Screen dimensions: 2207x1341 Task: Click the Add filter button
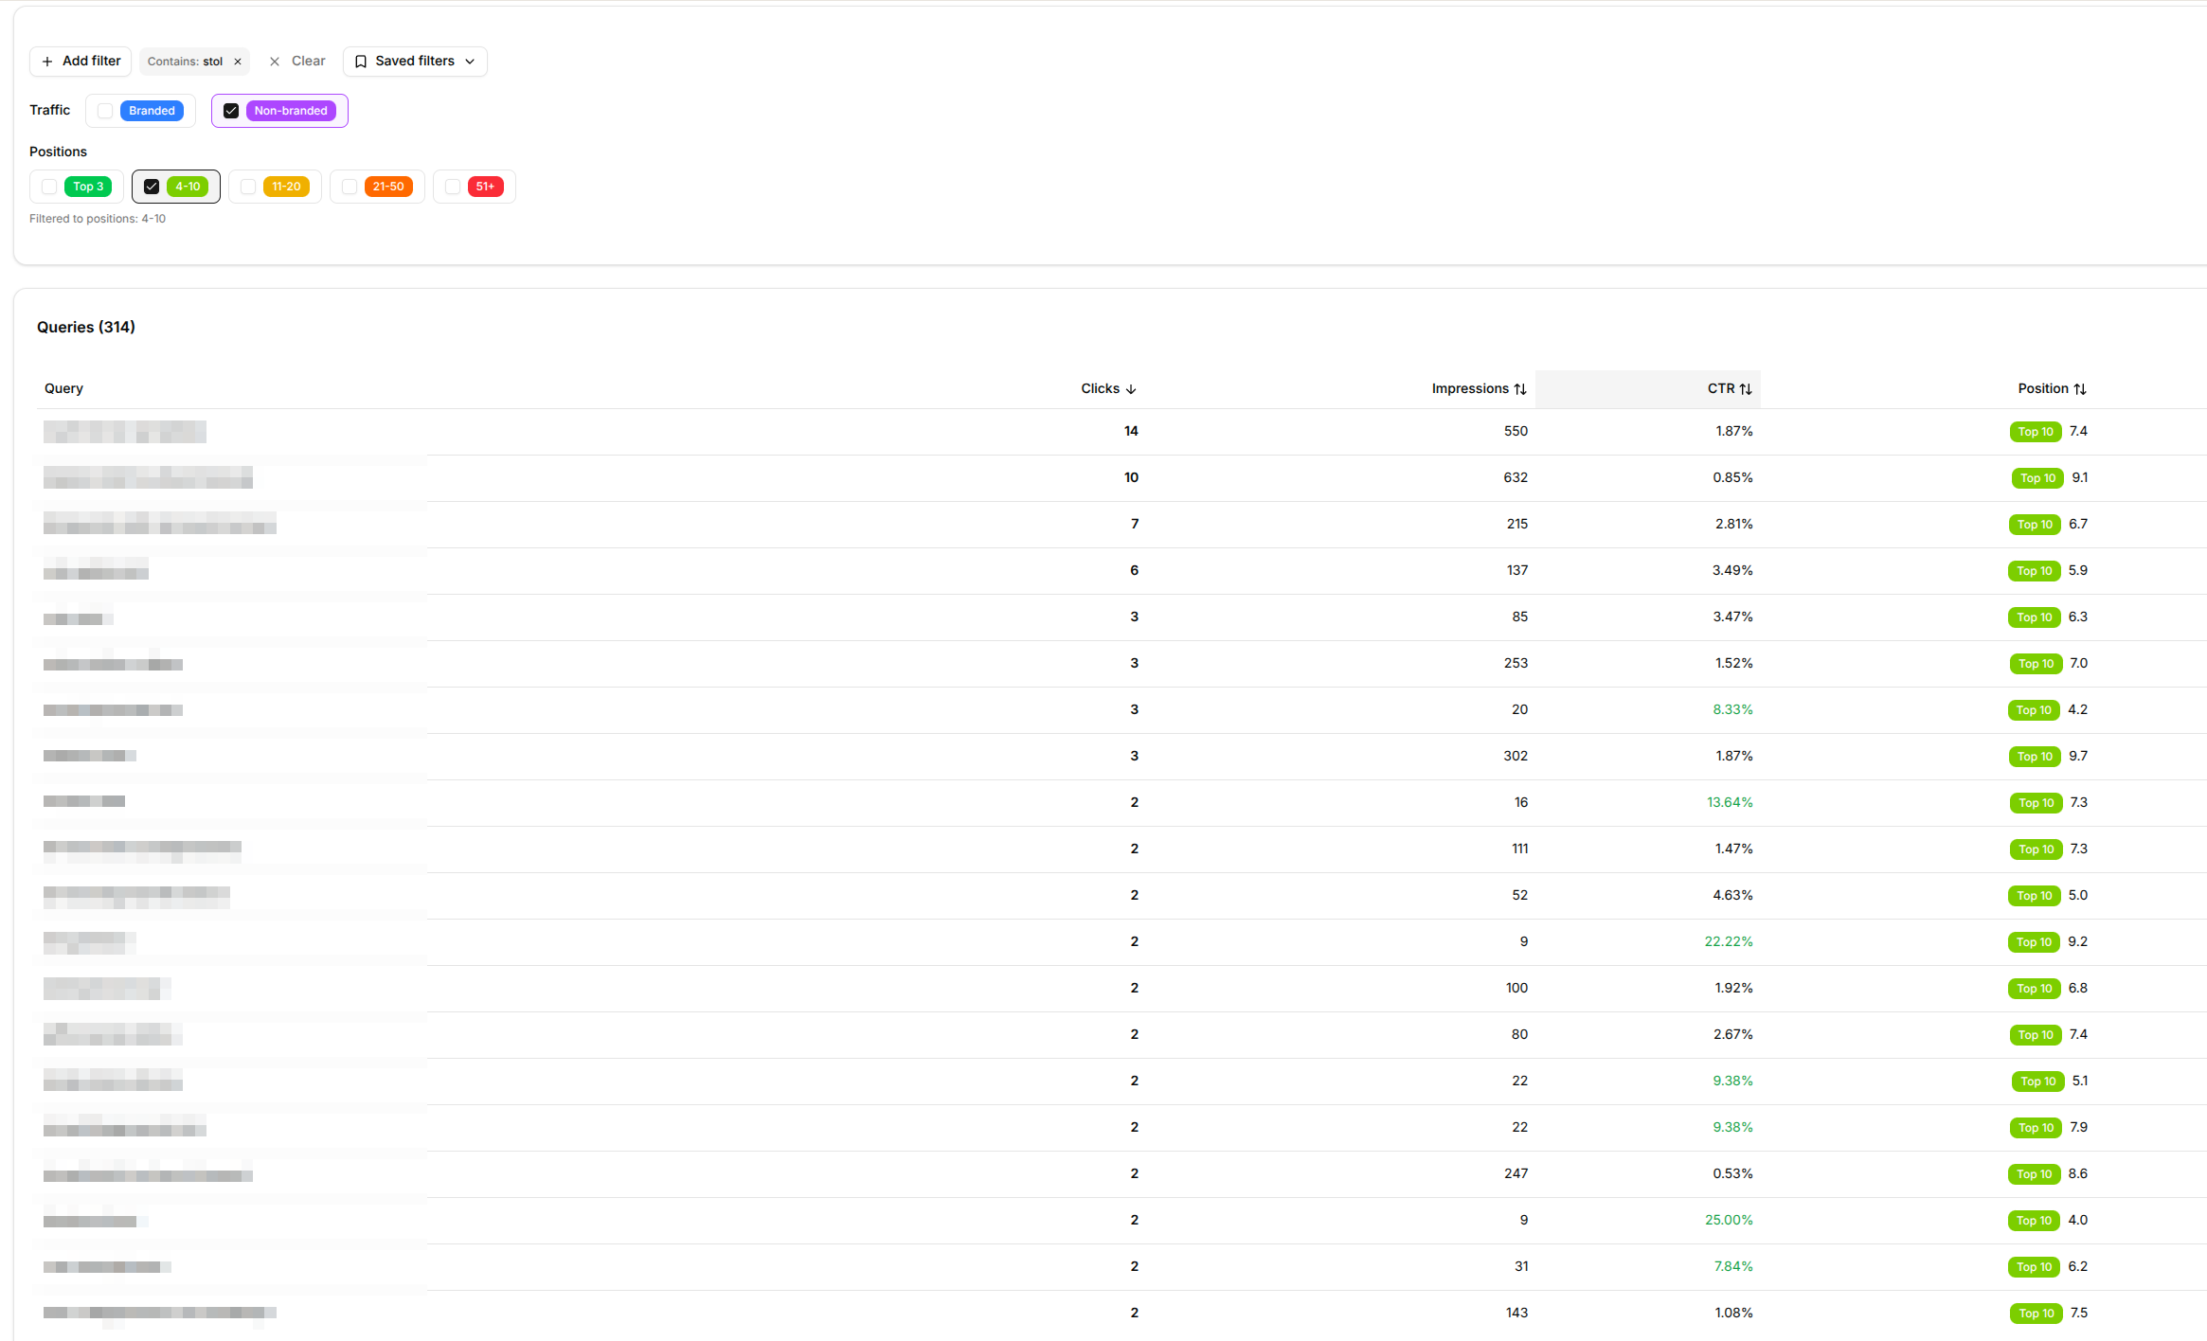pos(80,61)
